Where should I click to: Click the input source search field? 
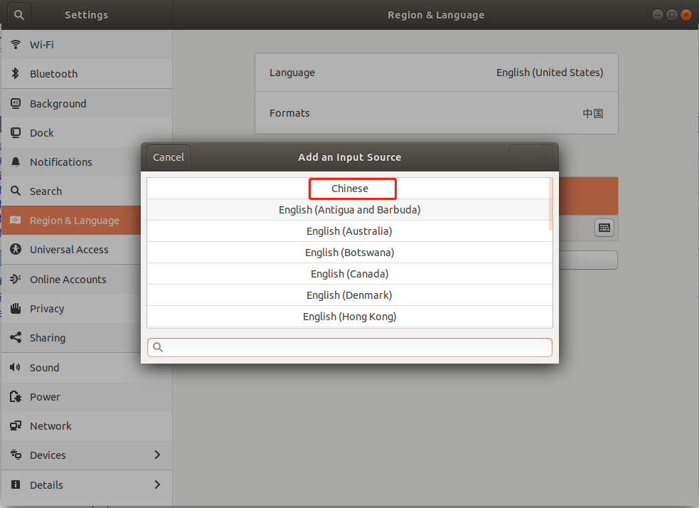[x=349, y=347]
